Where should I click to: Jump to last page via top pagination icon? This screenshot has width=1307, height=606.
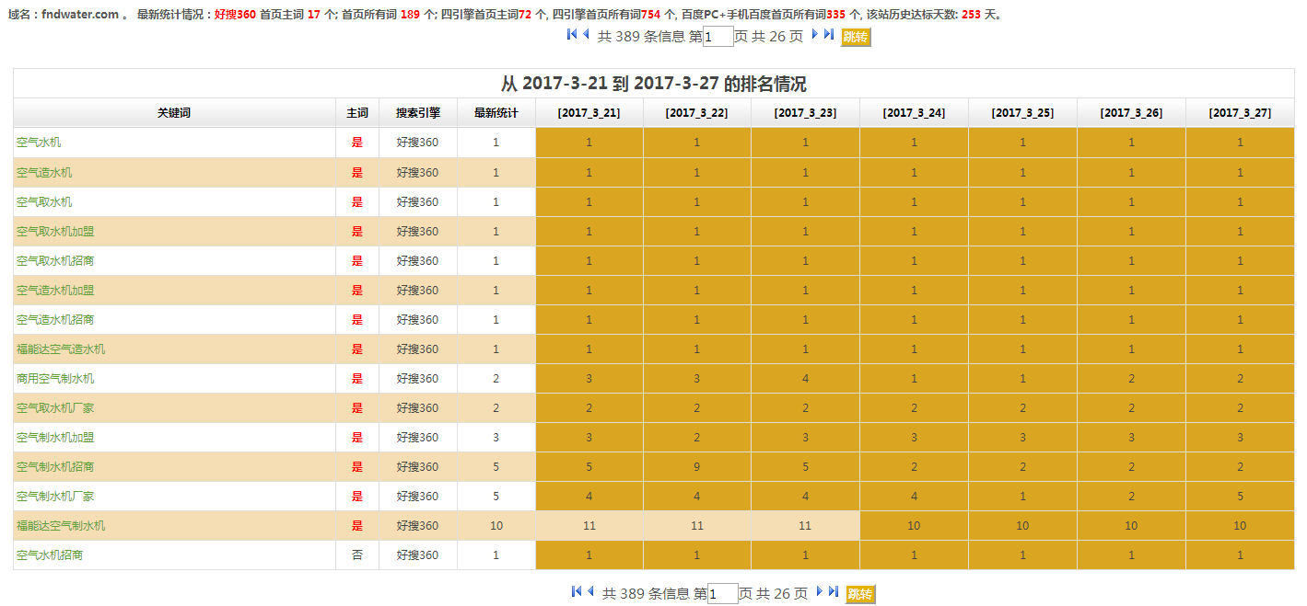tap(829, 35)
